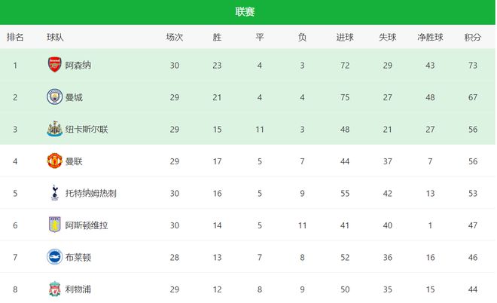497x303 pixels.
Task: Click the Tottenham Hotspur crest icon
Action: coord(54,193)
